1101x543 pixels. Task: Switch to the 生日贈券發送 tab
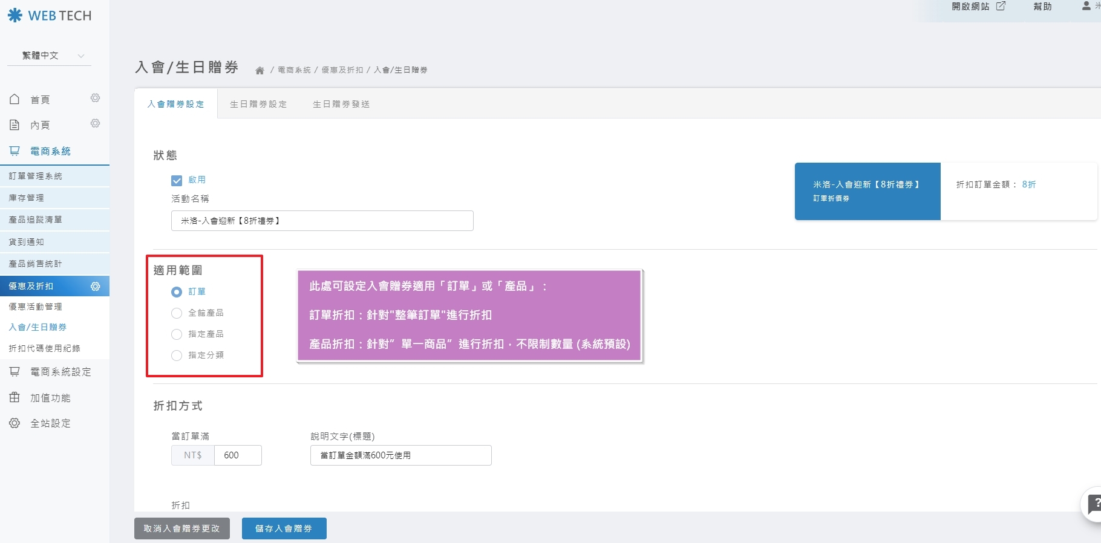point(341,104)
